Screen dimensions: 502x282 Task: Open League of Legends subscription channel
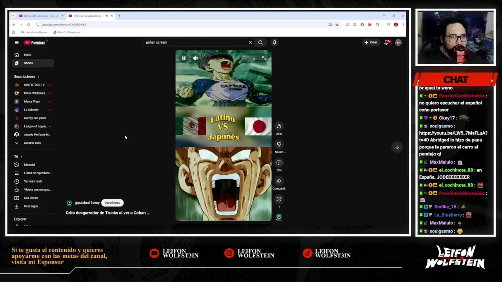(x=33, y=126)
